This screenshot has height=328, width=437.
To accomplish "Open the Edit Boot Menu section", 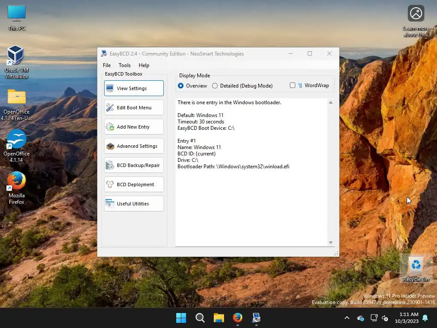I will [134, 107].
